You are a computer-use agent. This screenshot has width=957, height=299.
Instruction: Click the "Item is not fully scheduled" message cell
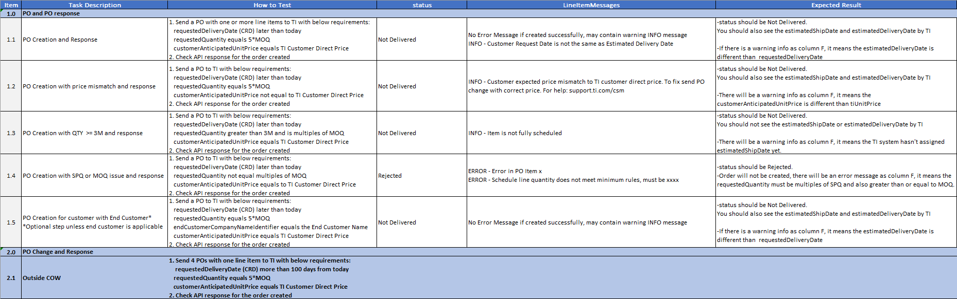coord(515,133)
